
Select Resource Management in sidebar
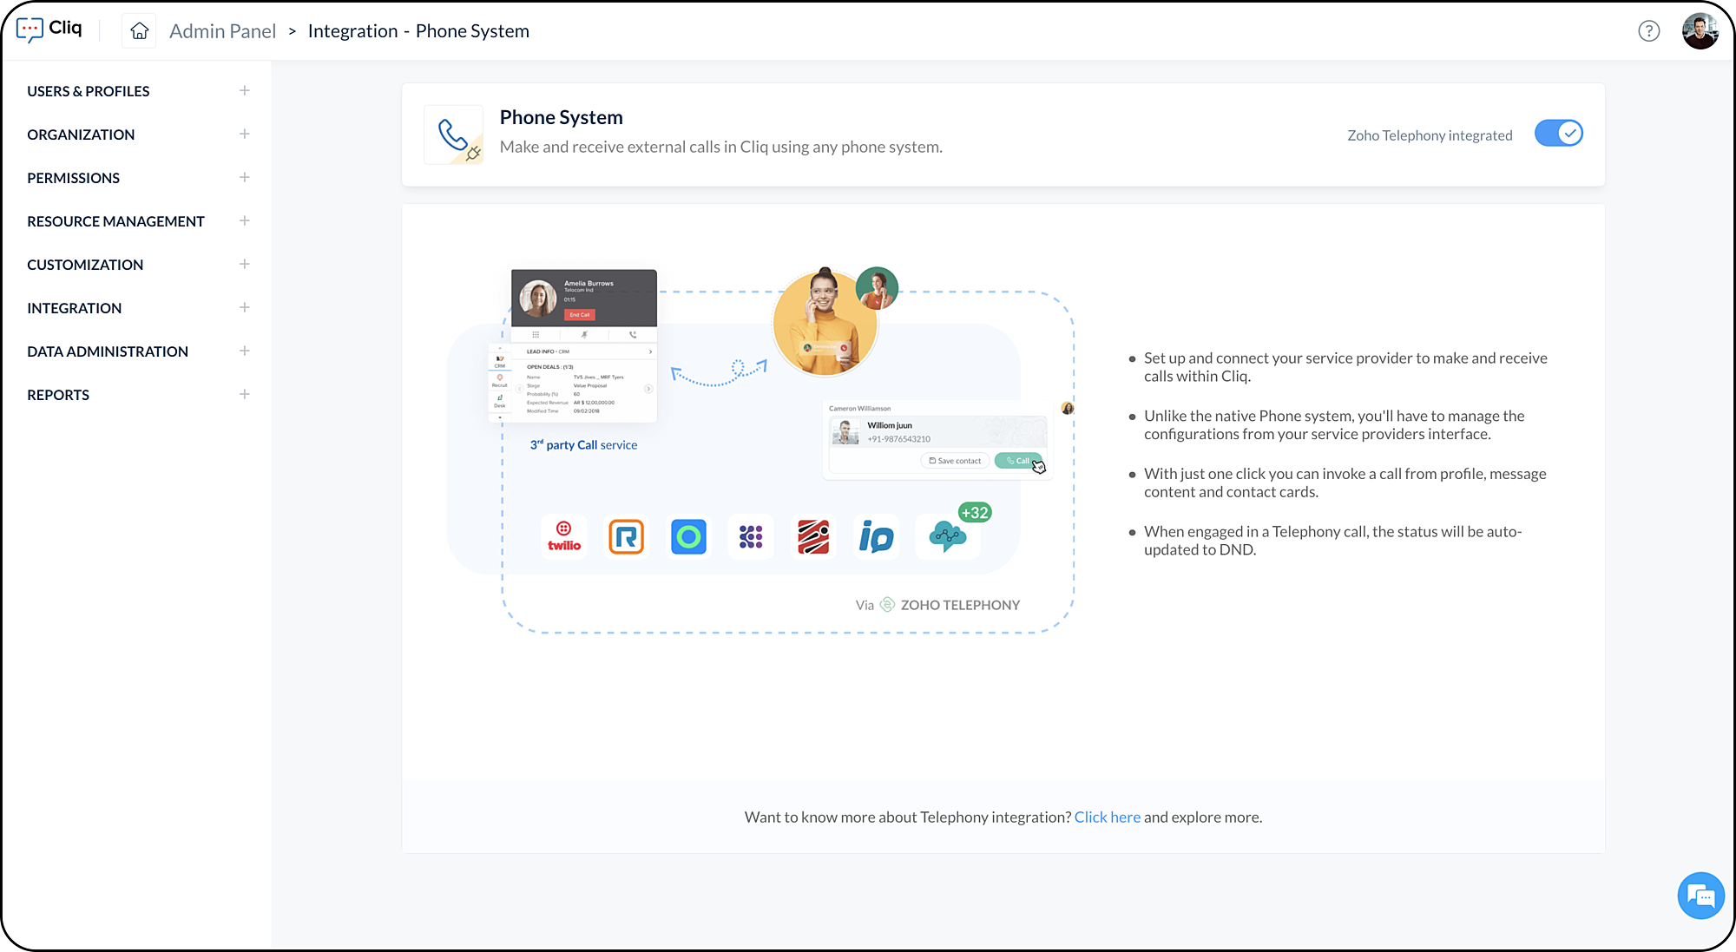(115, 221)
